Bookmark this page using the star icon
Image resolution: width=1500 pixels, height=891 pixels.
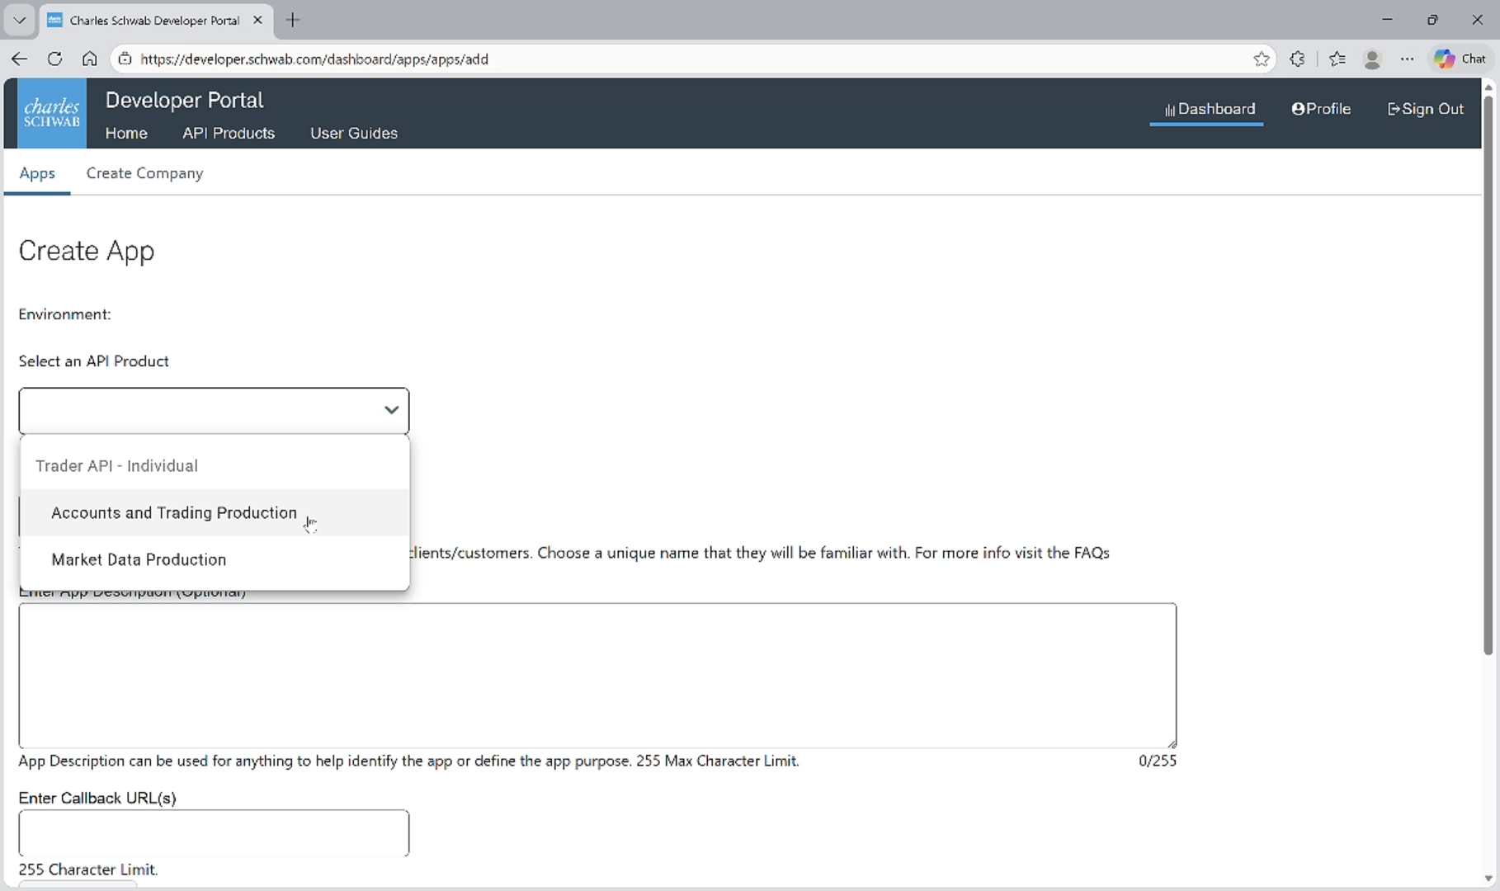[1262, 59]
